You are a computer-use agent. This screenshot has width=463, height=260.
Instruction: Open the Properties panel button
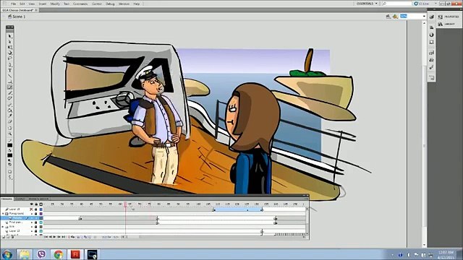[x=449, y=17]
